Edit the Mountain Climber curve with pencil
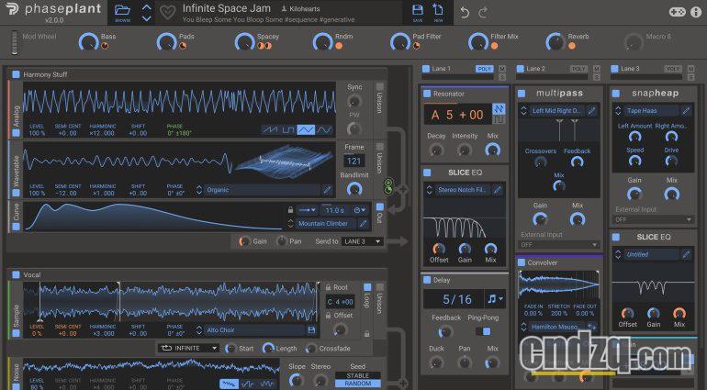 (x=363, y=223)
